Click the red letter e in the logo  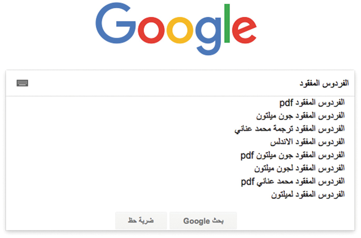[x=244, y=30]
